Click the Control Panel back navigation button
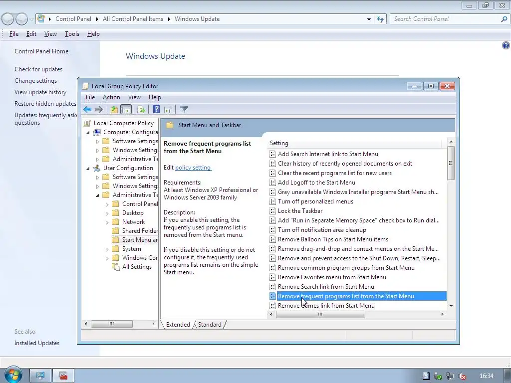This screenshot has height=383, width=511. [x=8, y=19]
